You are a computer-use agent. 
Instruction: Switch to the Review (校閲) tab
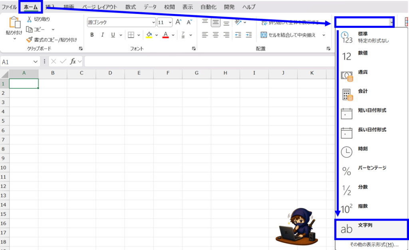tap(169, 7)
